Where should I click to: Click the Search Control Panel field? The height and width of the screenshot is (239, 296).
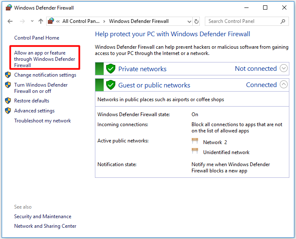241,21
